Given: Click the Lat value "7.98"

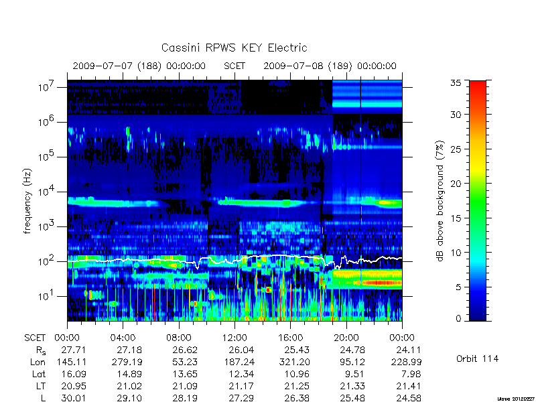Looking at the screenshot, I should click(411, 374).
